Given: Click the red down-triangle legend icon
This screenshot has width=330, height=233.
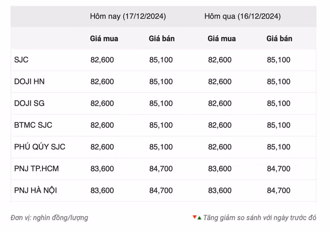Looking at the screenshot, I should tap(194, 217).
